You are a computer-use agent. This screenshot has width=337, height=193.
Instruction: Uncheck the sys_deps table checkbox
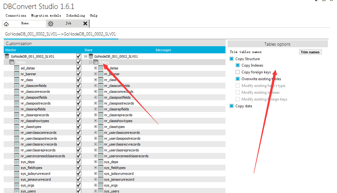[x=79, y=162]
